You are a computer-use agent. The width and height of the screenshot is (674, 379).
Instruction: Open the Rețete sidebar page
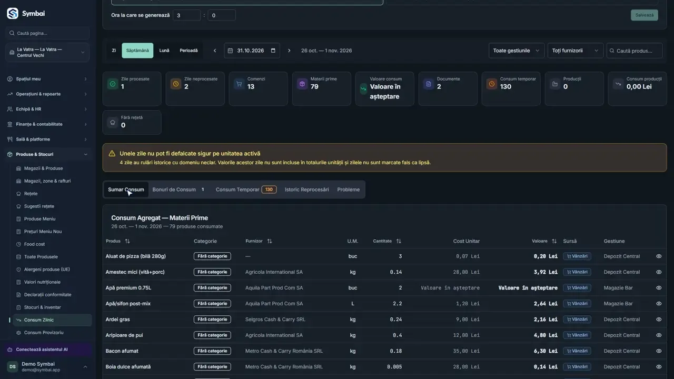click(52, 194)
